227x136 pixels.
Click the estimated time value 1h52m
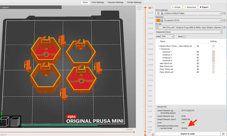[184, 128]
